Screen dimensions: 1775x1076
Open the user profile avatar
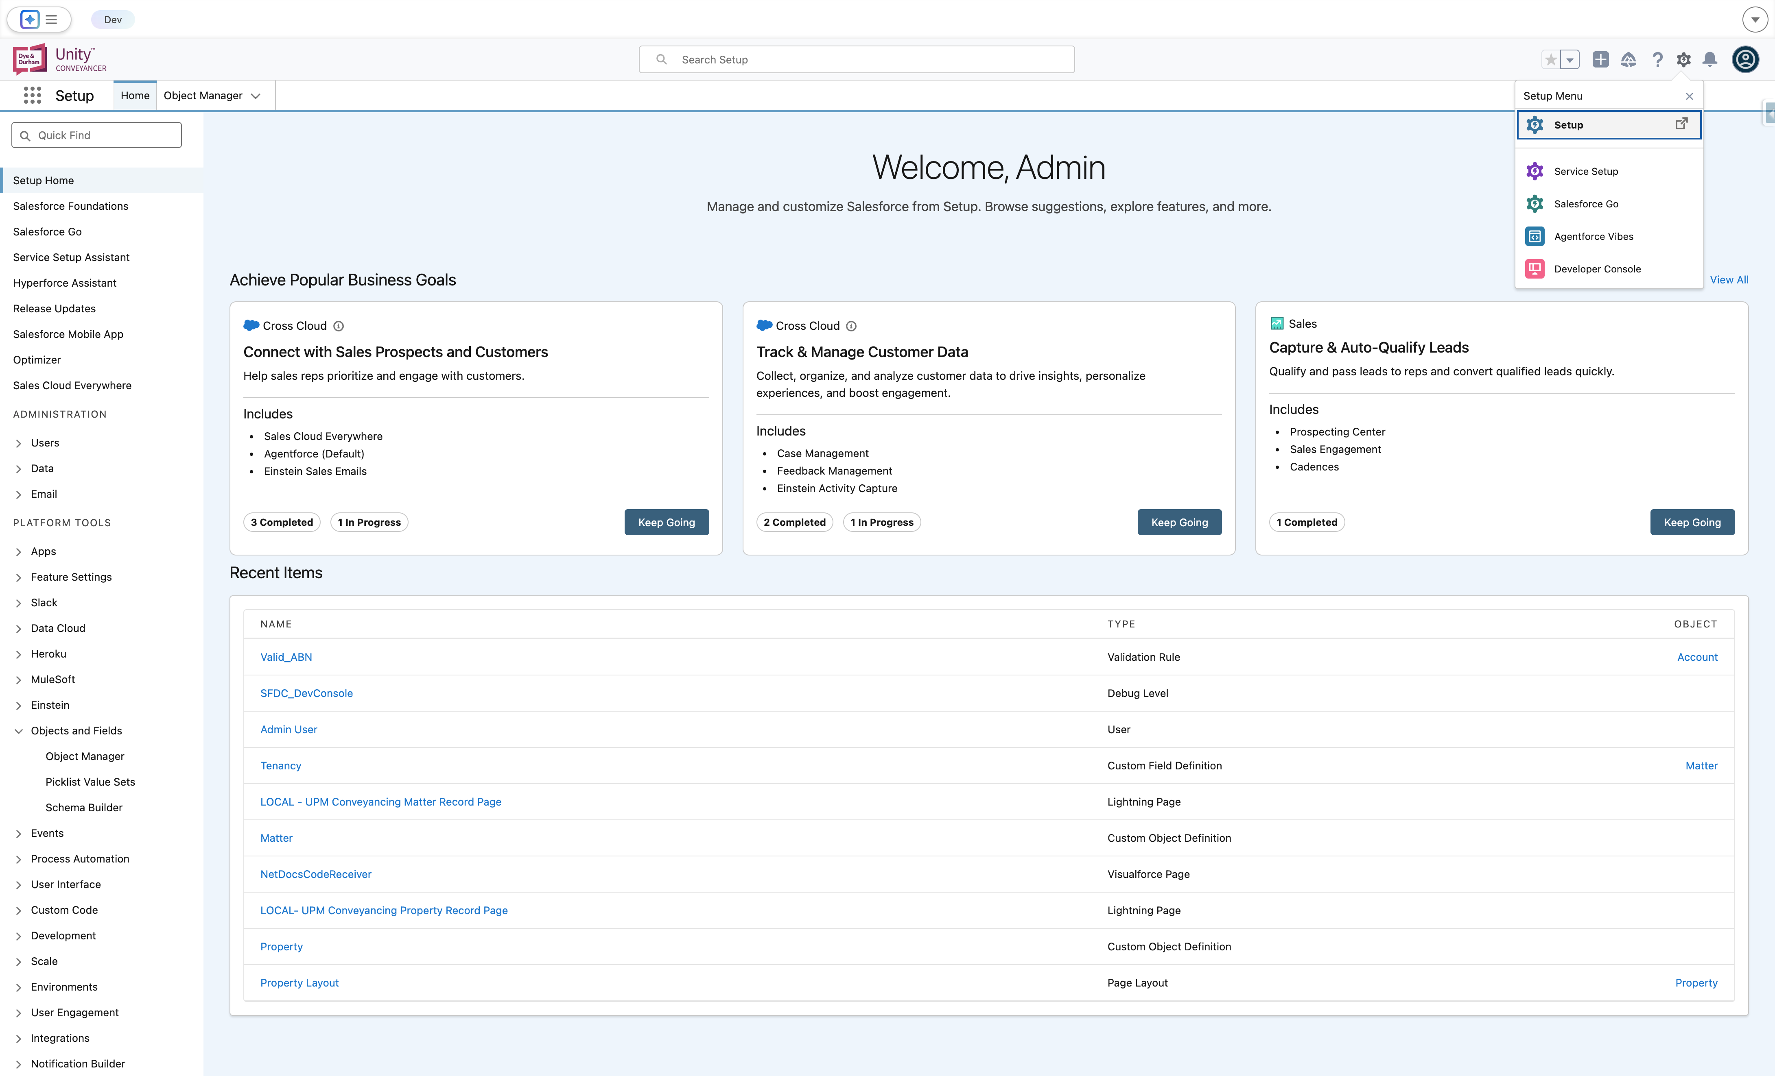(1745, 60)
